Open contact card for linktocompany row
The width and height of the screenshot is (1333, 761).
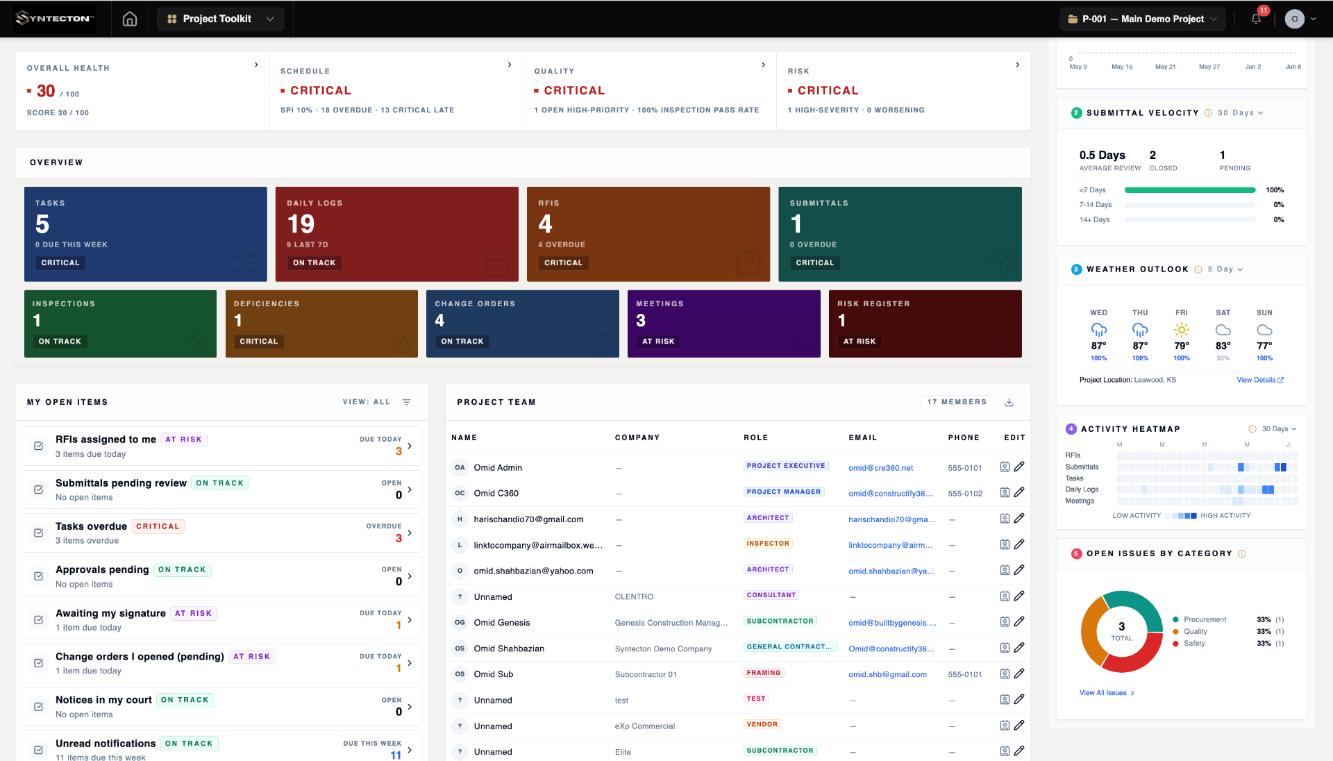pyautogui.click(x=1005, y=544)
